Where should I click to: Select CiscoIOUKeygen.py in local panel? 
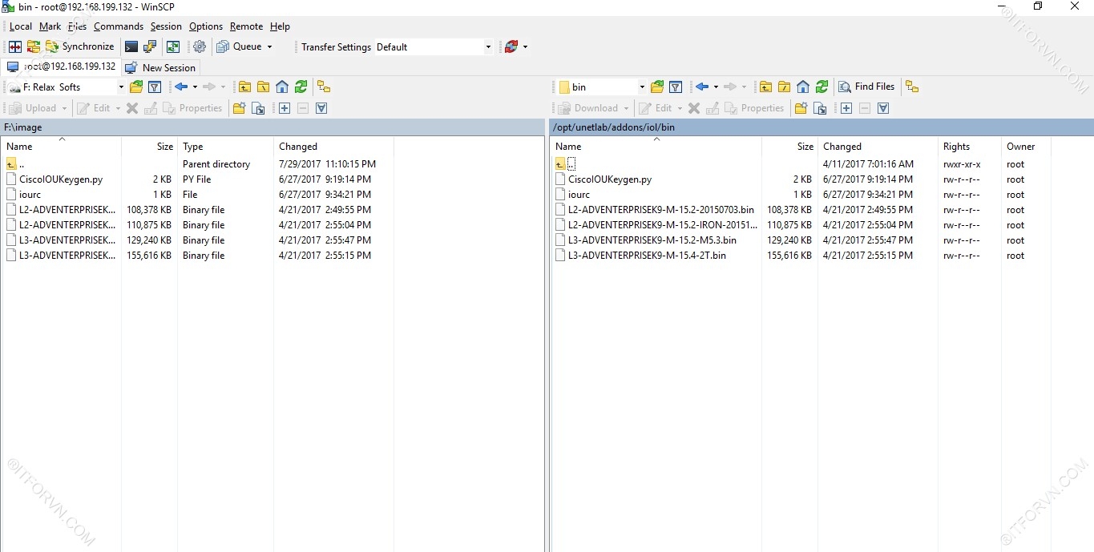click(61, 179)
